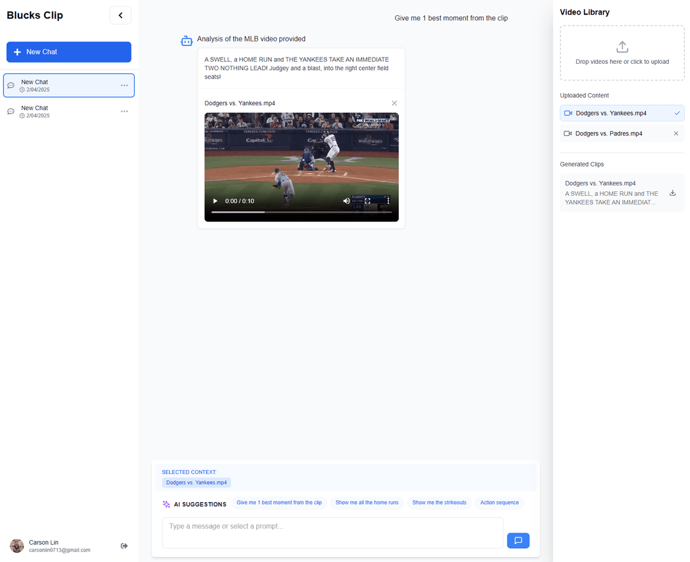Viewport: 690px width, 562px height.
Task: Click the AI Suggestions sparkle icon
Action: (166, 504)
